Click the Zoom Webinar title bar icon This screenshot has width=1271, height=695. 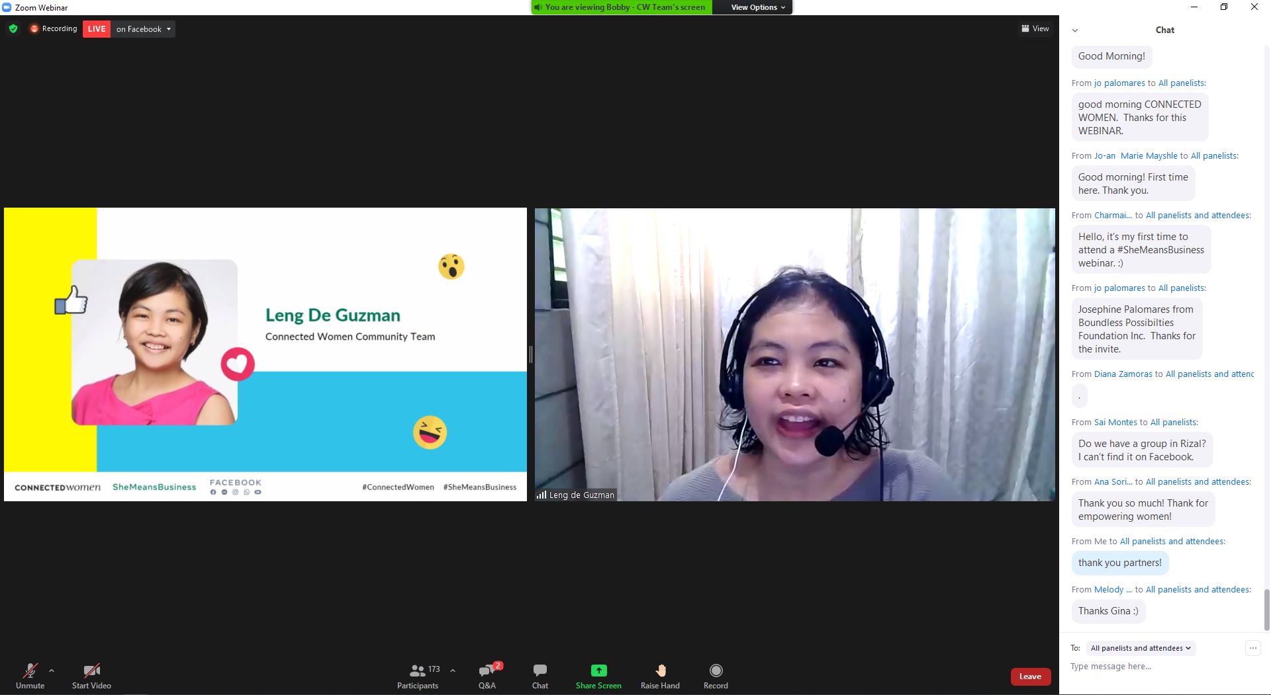[7, 7]
